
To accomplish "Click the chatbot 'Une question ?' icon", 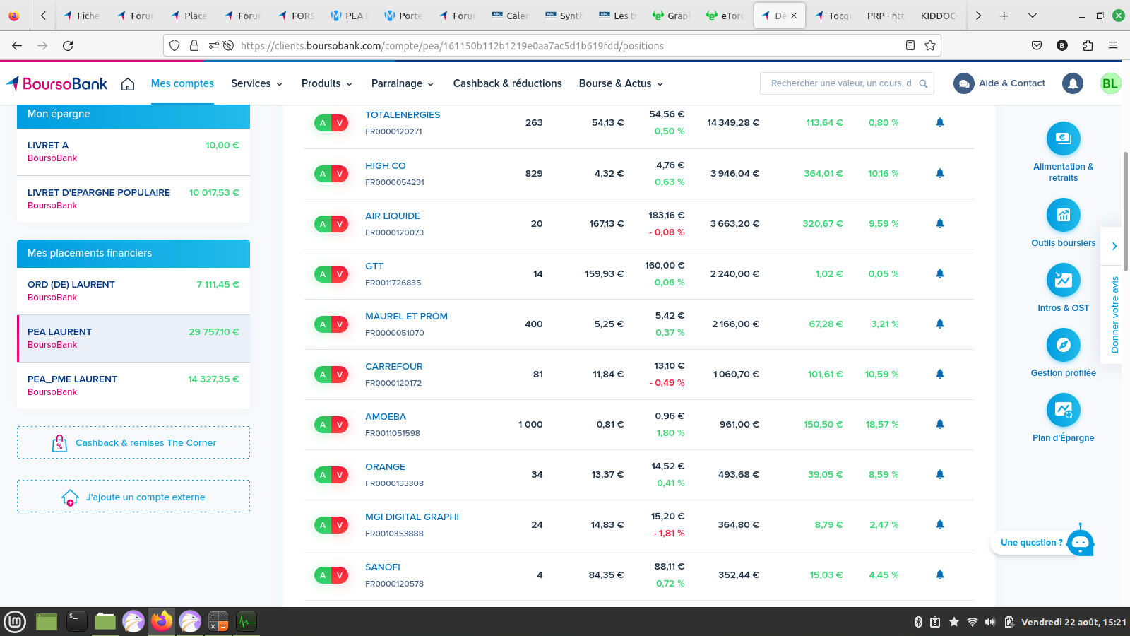I will (1080, 543).
